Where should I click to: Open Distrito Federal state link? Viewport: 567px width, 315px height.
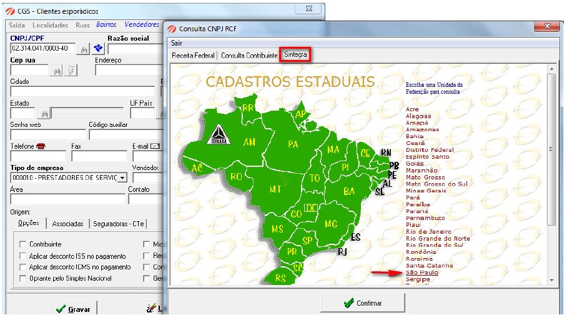pos(430,149)
